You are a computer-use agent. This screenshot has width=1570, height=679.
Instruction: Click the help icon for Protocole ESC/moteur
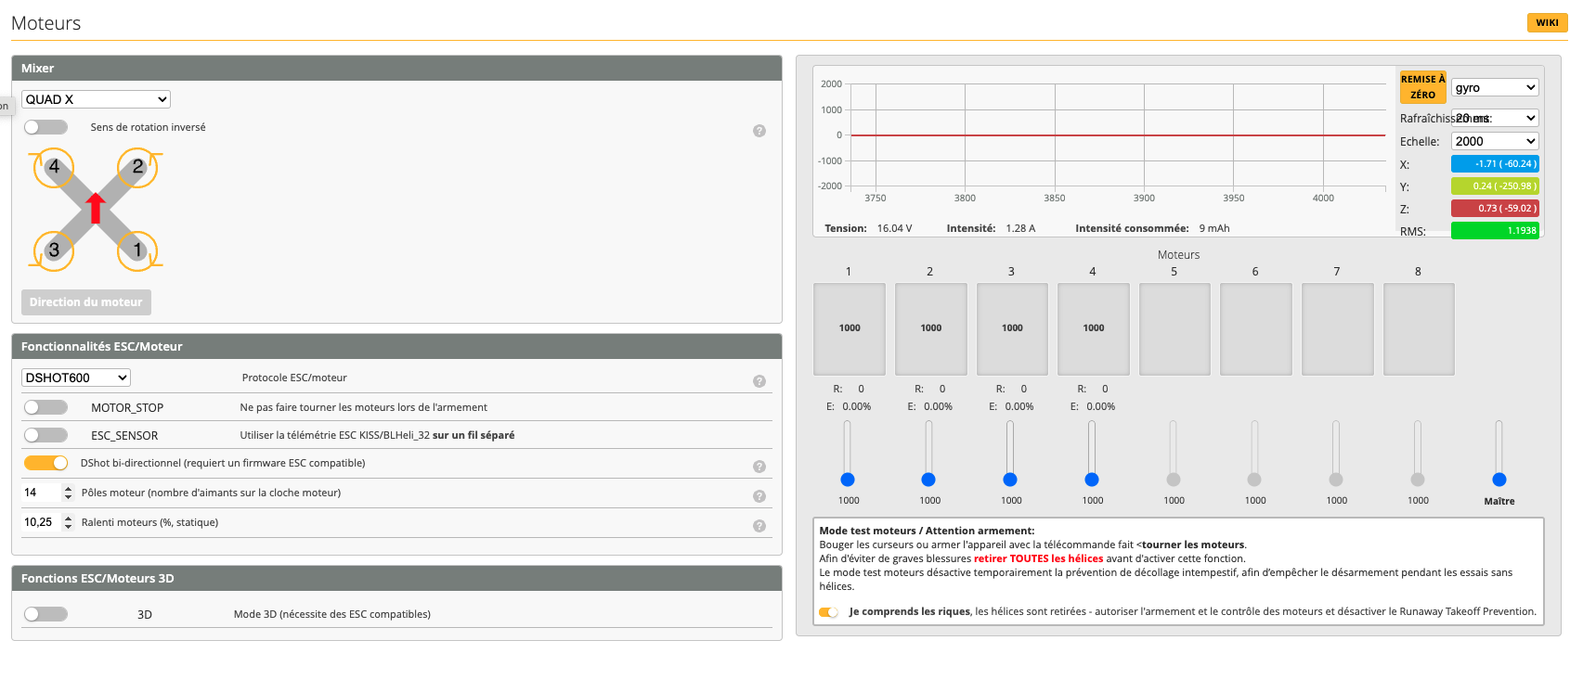pyautogui.click(x=759, y=381)
